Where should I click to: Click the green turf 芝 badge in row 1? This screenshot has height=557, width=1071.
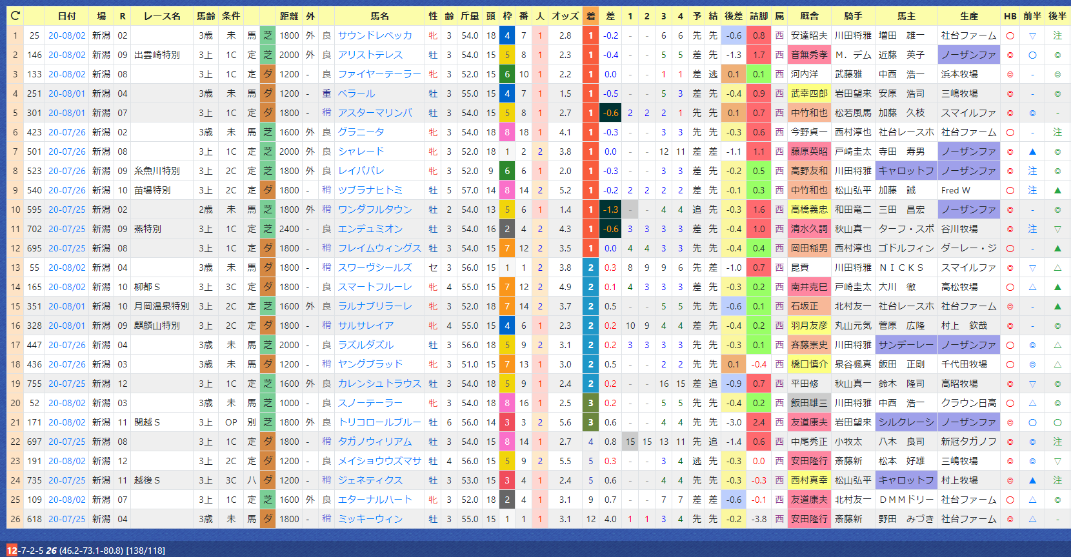[x=268, y=35]
